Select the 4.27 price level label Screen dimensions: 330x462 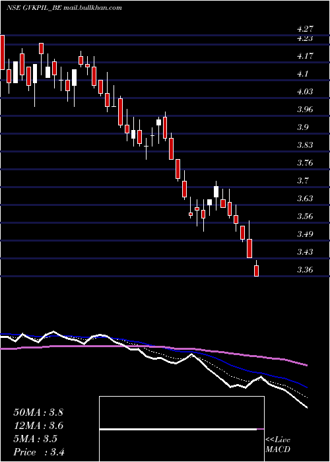305,29
